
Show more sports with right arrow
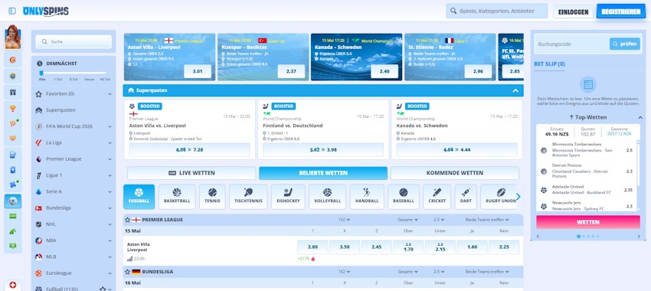519,197
